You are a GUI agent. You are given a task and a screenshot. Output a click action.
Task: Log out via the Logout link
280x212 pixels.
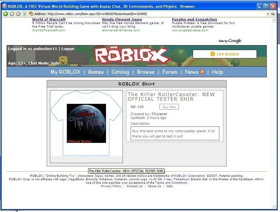click(68, 49)
